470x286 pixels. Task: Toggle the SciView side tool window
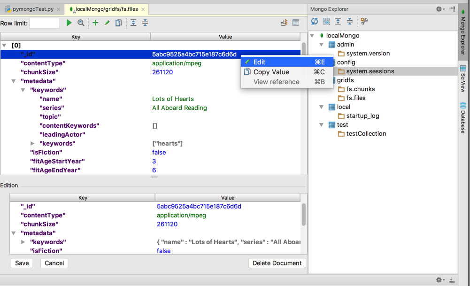(463, 78)
